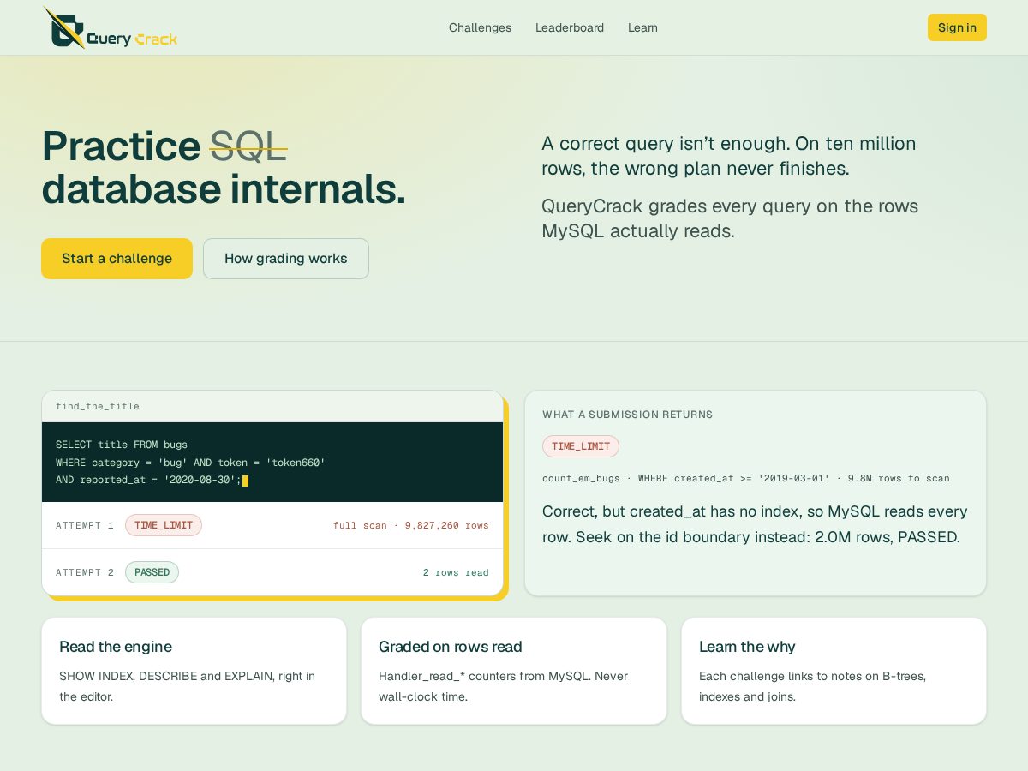Click the TIME_LIMIT badge in Attempt 1 row
The width and height of the screenshot is (1028, 771).
164,525
